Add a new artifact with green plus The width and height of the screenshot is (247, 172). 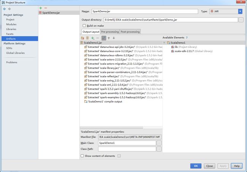point(41,8)
